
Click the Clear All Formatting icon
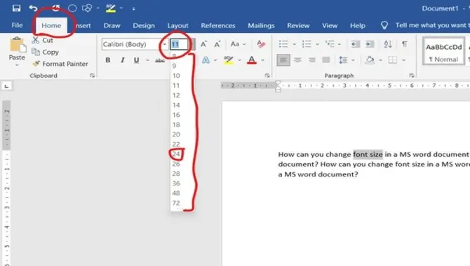point(261,44)
